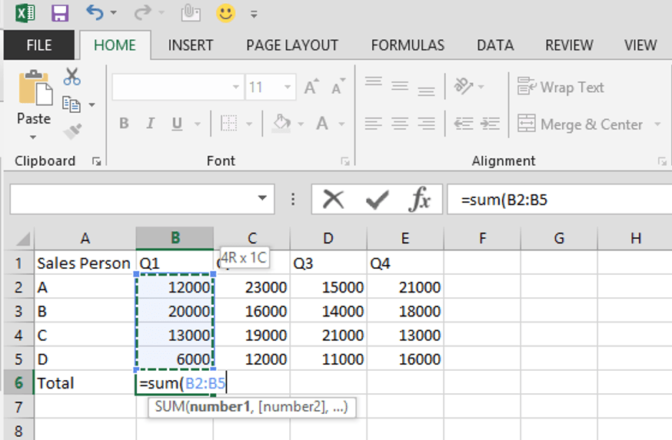The width and height of the screenshot is (672, 440).
Task: Click the Fill Color paint bucket
Action: tap(282, 124)
